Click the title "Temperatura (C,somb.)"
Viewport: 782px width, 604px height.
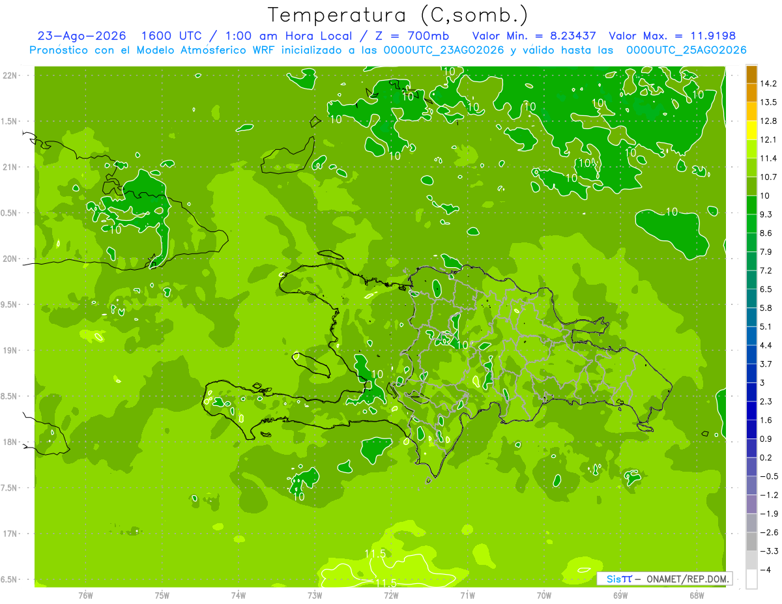click(398, 15)
